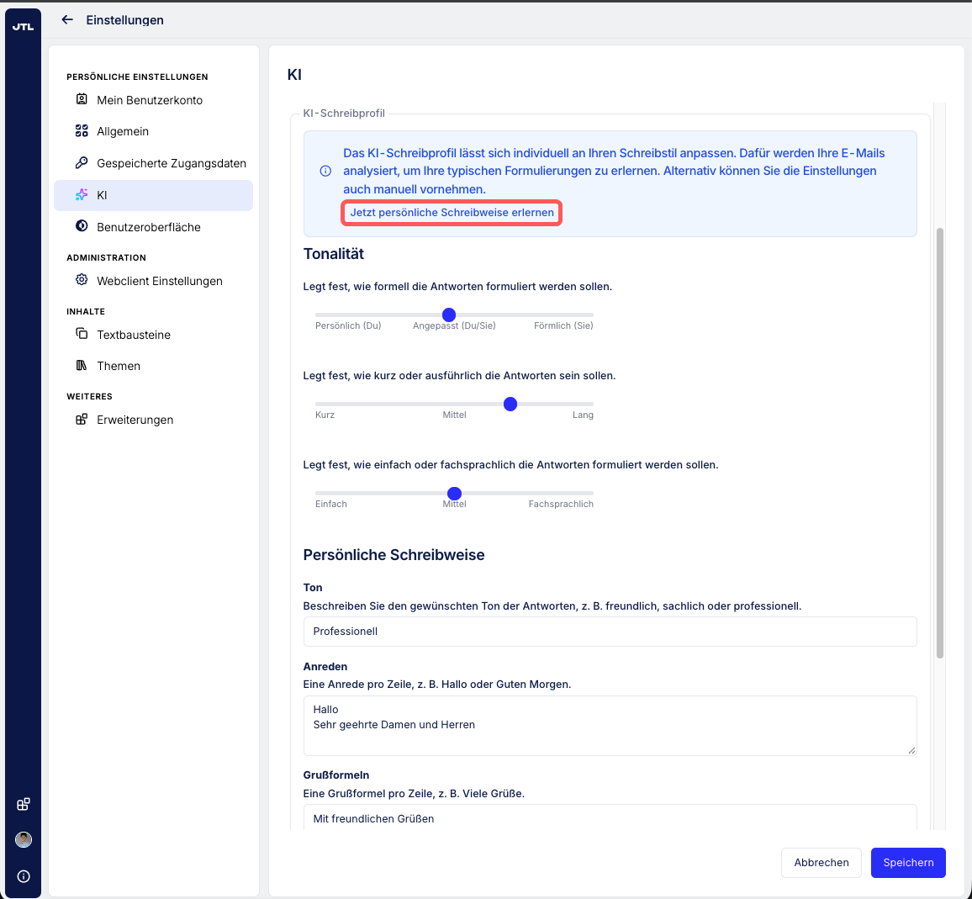The image size is (972, 899).
Task: Click the Abbrechen button
Action: (x=821, y=863)
